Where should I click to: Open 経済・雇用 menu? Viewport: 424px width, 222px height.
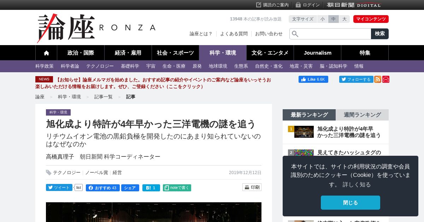click(x=128, y=53)
